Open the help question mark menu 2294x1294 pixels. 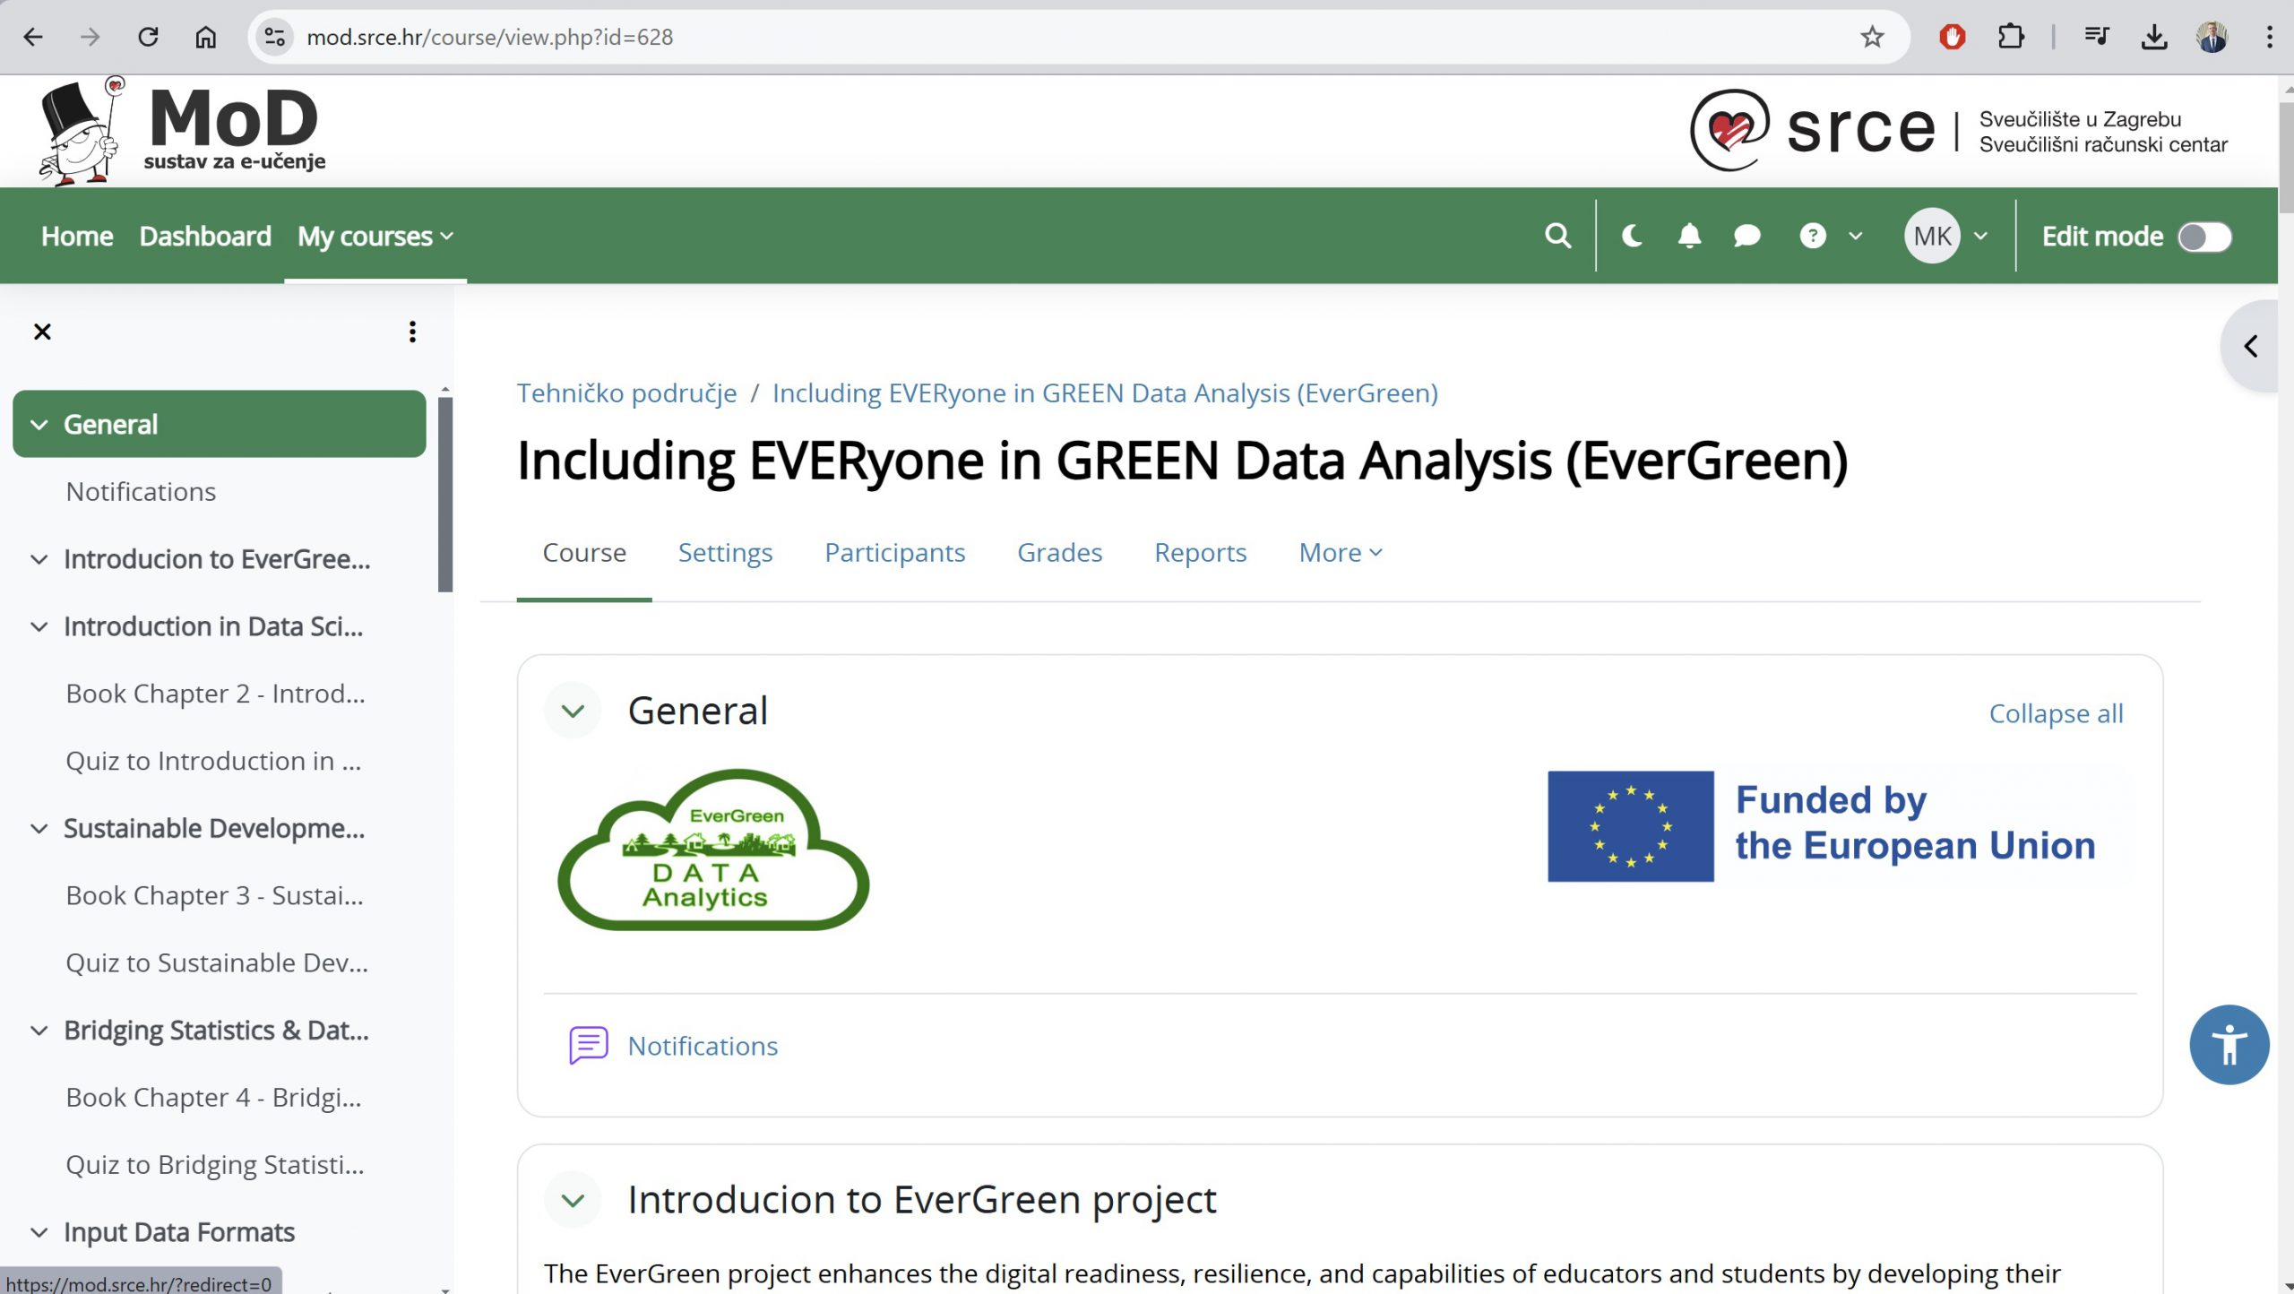[1830, 236]
